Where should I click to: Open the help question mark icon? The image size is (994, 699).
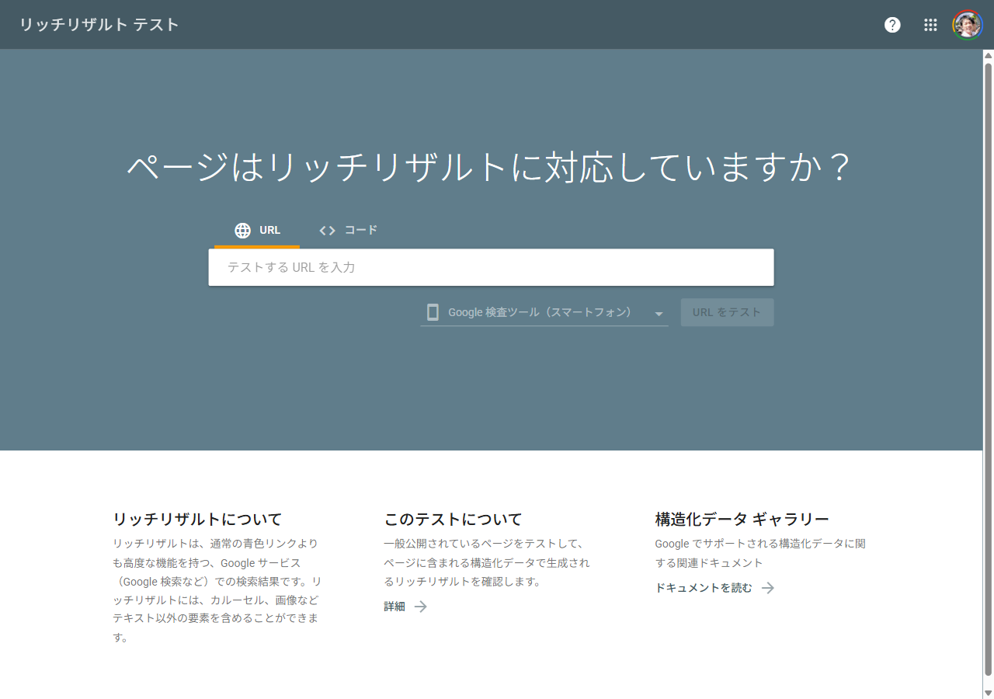coord(892,25)
